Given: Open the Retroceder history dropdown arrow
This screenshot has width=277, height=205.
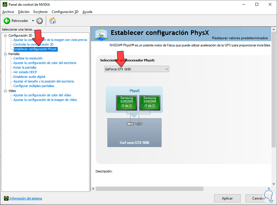Looking at the screenshot, I should point(33,21).
